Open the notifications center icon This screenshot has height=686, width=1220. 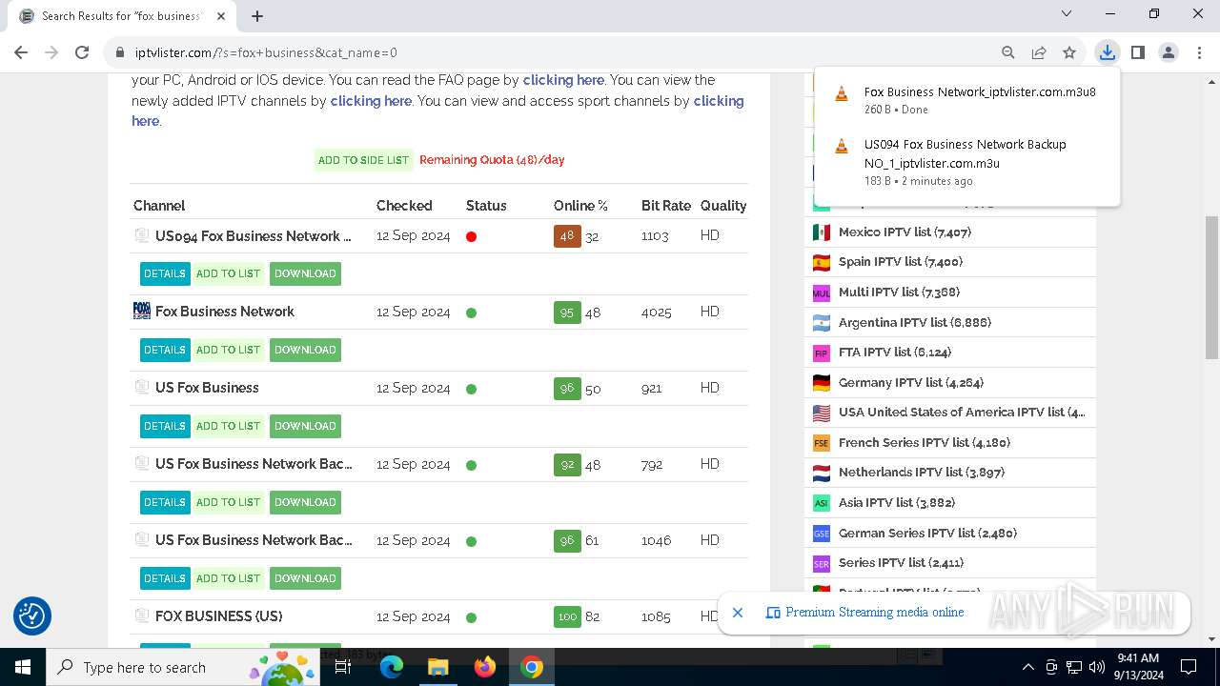[1189, 667]
